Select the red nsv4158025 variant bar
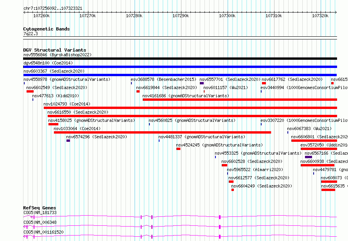The width and height of the screenshot is (348, 241). coord(53,124)
